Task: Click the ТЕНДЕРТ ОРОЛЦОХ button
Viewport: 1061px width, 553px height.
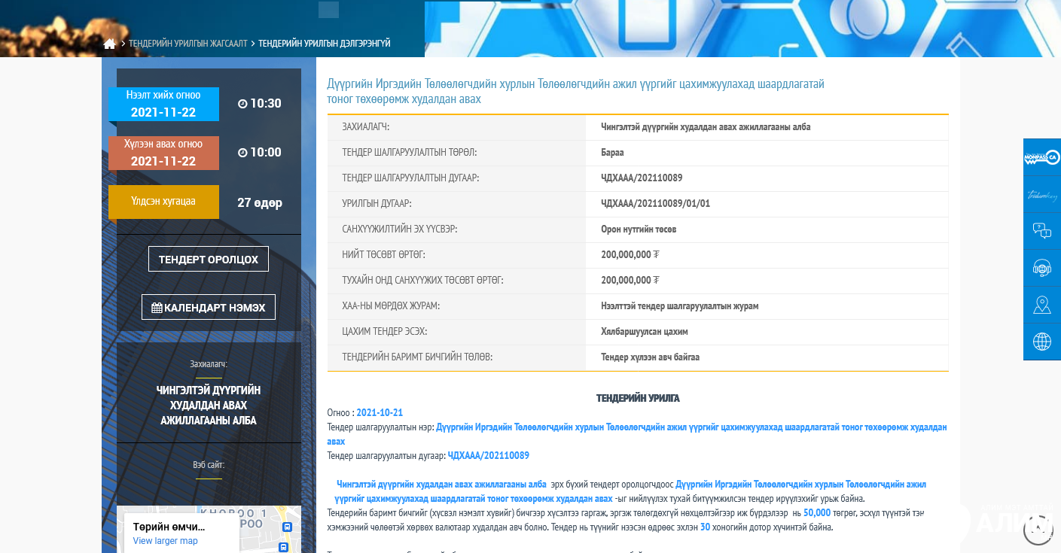Action: pos(209,259)
